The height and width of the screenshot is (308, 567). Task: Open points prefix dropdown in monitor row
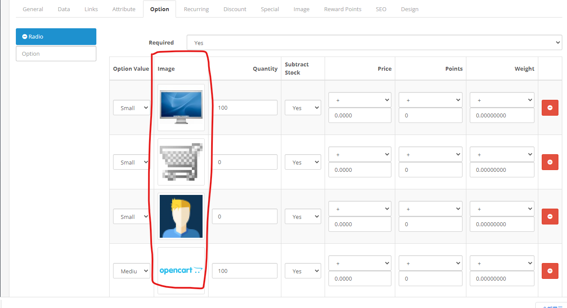(430, 100)
